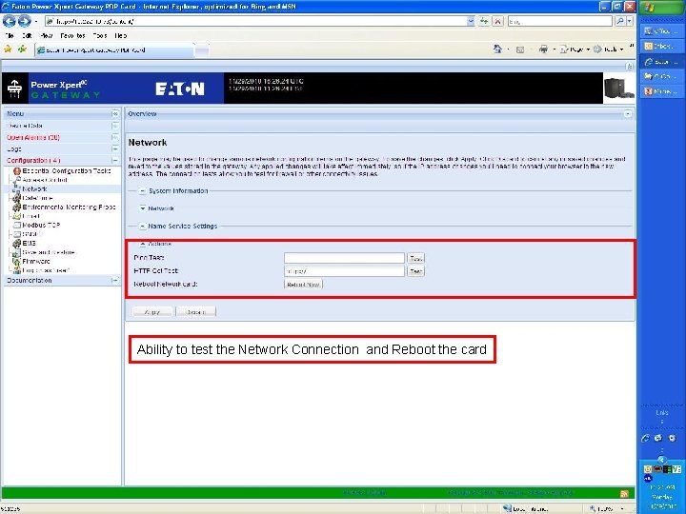Expand the Open Alarms section
The image size is (686, 514).
[114, 137]
